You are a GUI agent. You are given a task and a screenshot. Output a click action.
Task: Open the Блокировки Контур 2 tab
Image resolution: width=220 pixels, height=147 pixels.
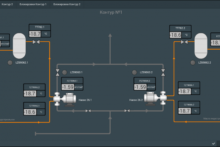67,4
